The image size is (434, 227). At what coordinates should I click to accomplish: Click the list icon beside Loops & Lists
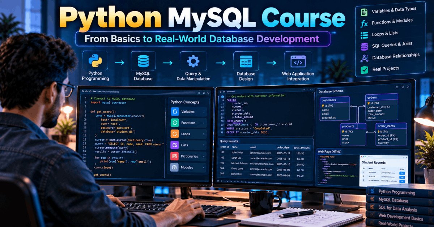pyautogui.click(x=364, y=35)
